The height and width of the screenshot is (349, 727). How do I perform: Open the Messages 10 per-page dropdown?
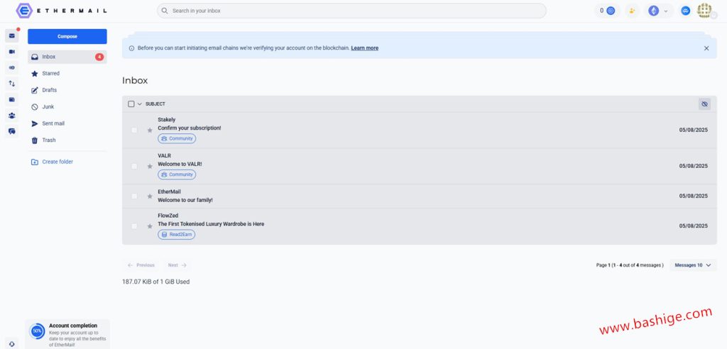[x=693, y=265]
